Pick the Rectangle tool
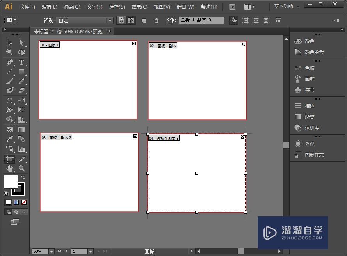 pyautogui.click(x=21, y=72)
